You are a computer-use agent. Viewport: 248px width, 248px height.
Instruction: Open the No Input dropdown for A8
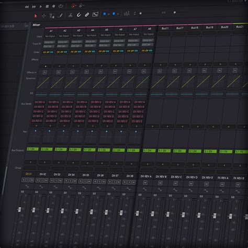coord(149,34)
